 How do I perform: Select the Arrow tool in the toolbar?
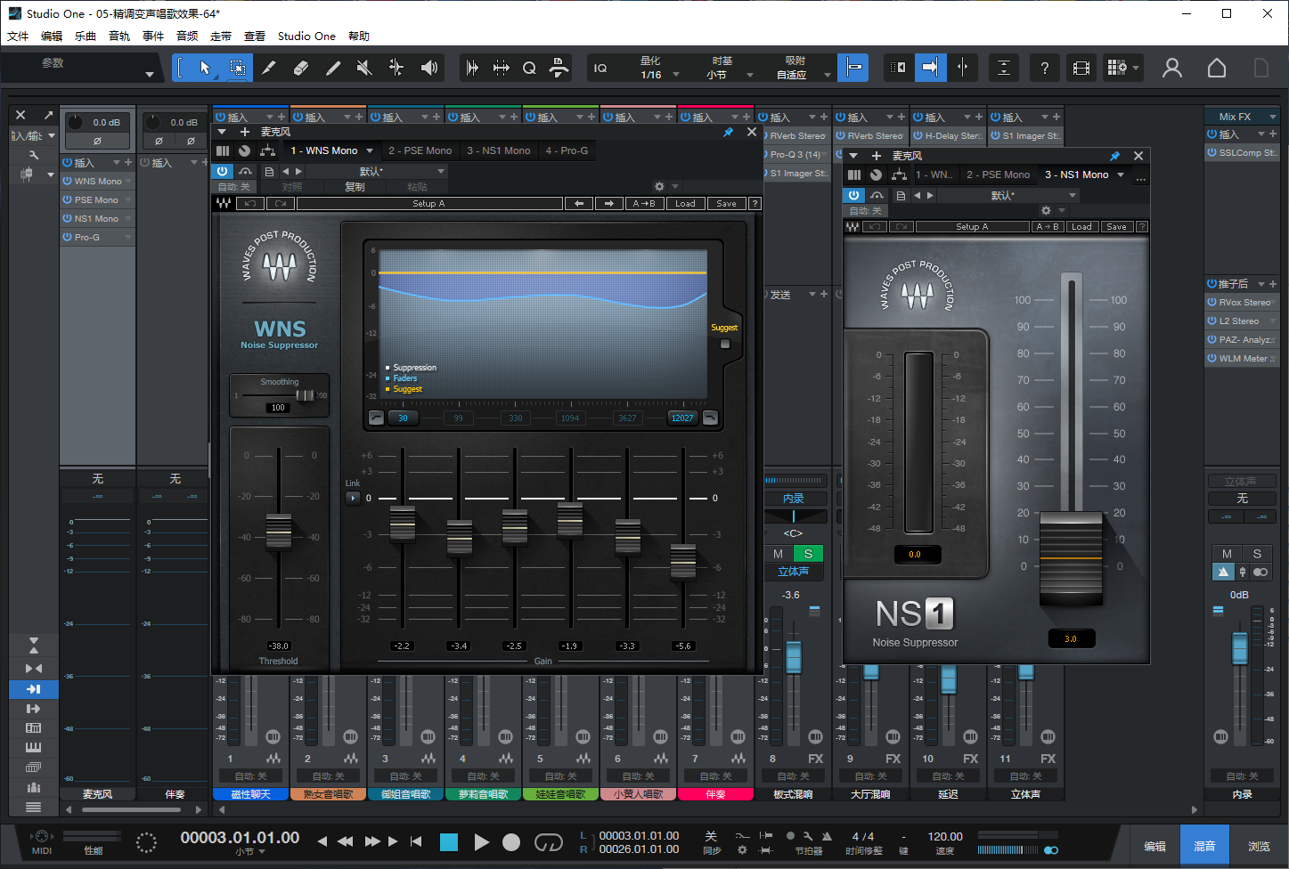pos(205,68)
